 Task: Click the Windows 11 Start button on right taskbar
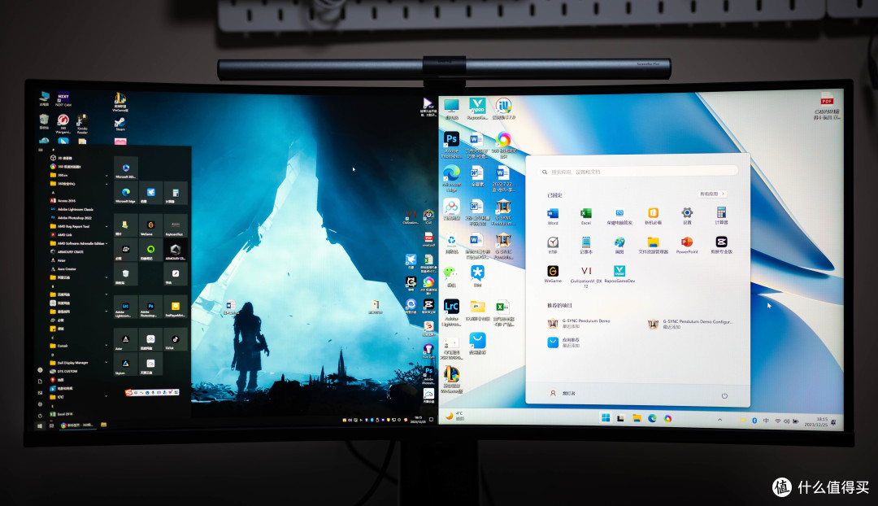tap(606, 418)
